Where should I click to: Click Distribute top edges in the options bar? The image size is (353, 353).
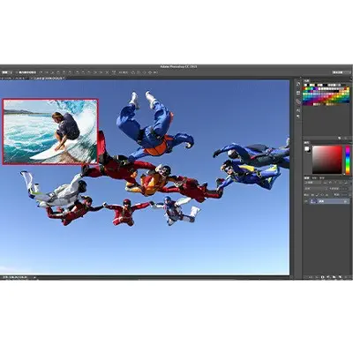[77, 72]
